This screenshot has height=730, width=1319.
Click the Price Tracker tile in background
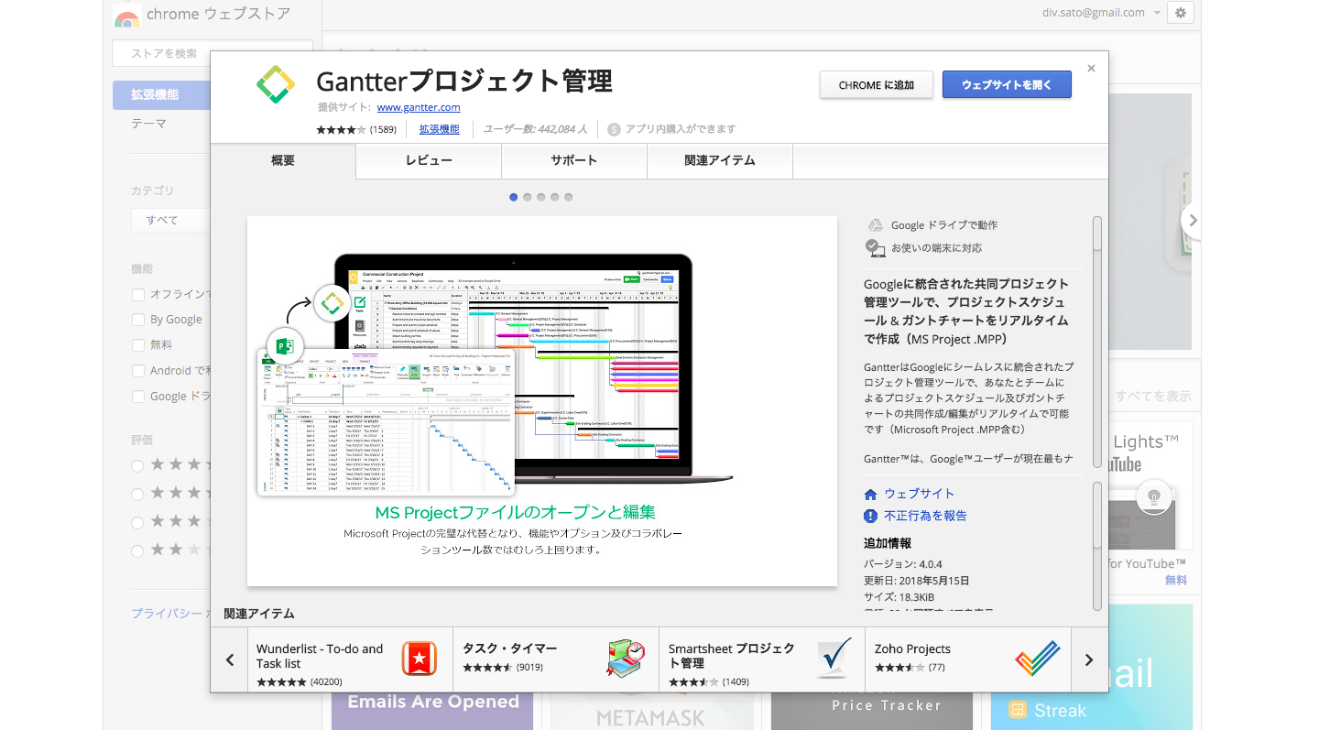click(x=872, y=711)
